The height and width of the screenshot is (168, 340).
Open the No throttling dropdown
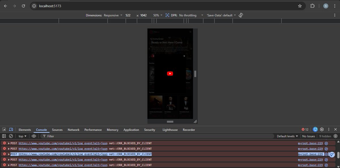point(191,15)
